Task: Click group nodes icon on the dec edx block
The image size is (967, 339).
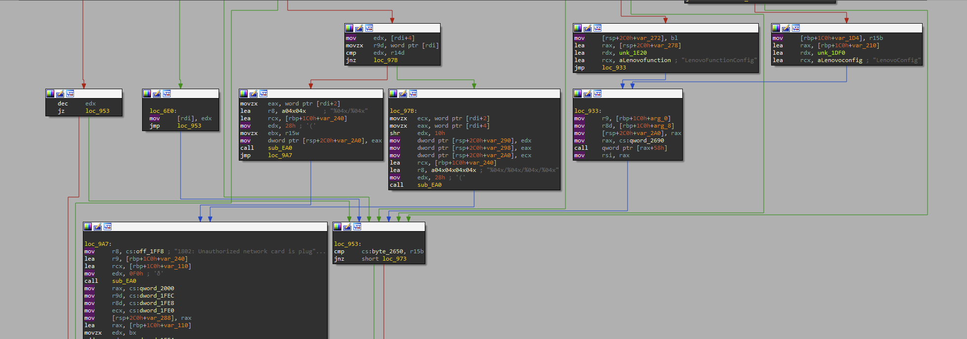Action: point(70,94)
